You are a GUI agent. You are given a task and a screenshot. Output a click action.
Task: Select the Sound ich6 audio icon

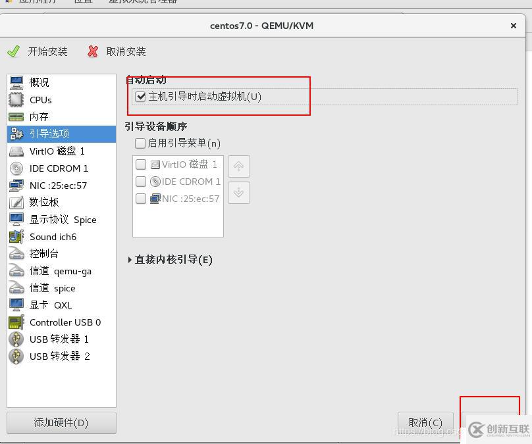tap(16, 237)
